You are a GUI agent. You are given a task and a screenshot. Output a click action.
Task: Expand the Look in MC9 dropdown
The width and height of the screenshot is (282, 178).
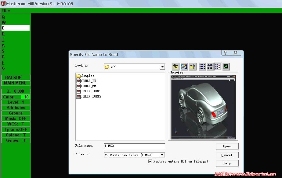pos(162,67)
